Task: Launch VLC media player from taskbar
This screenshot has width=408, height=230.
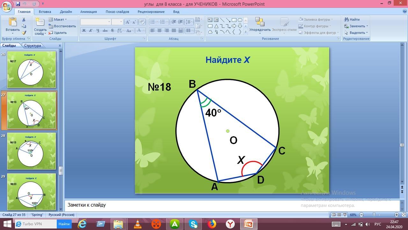Action: point(137,224)
